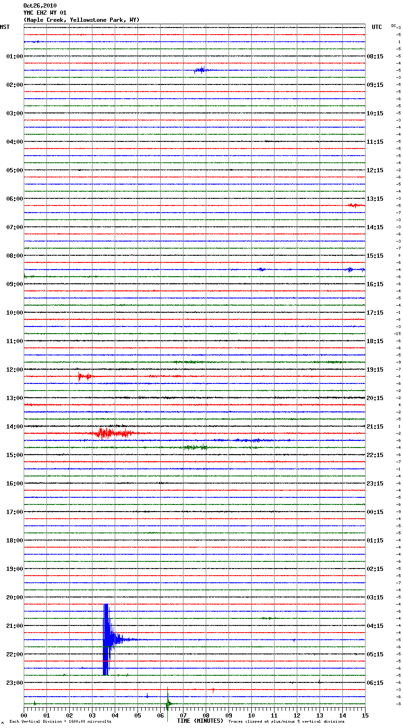Click the 04:00 MST time label

click(x=15, y=142)
